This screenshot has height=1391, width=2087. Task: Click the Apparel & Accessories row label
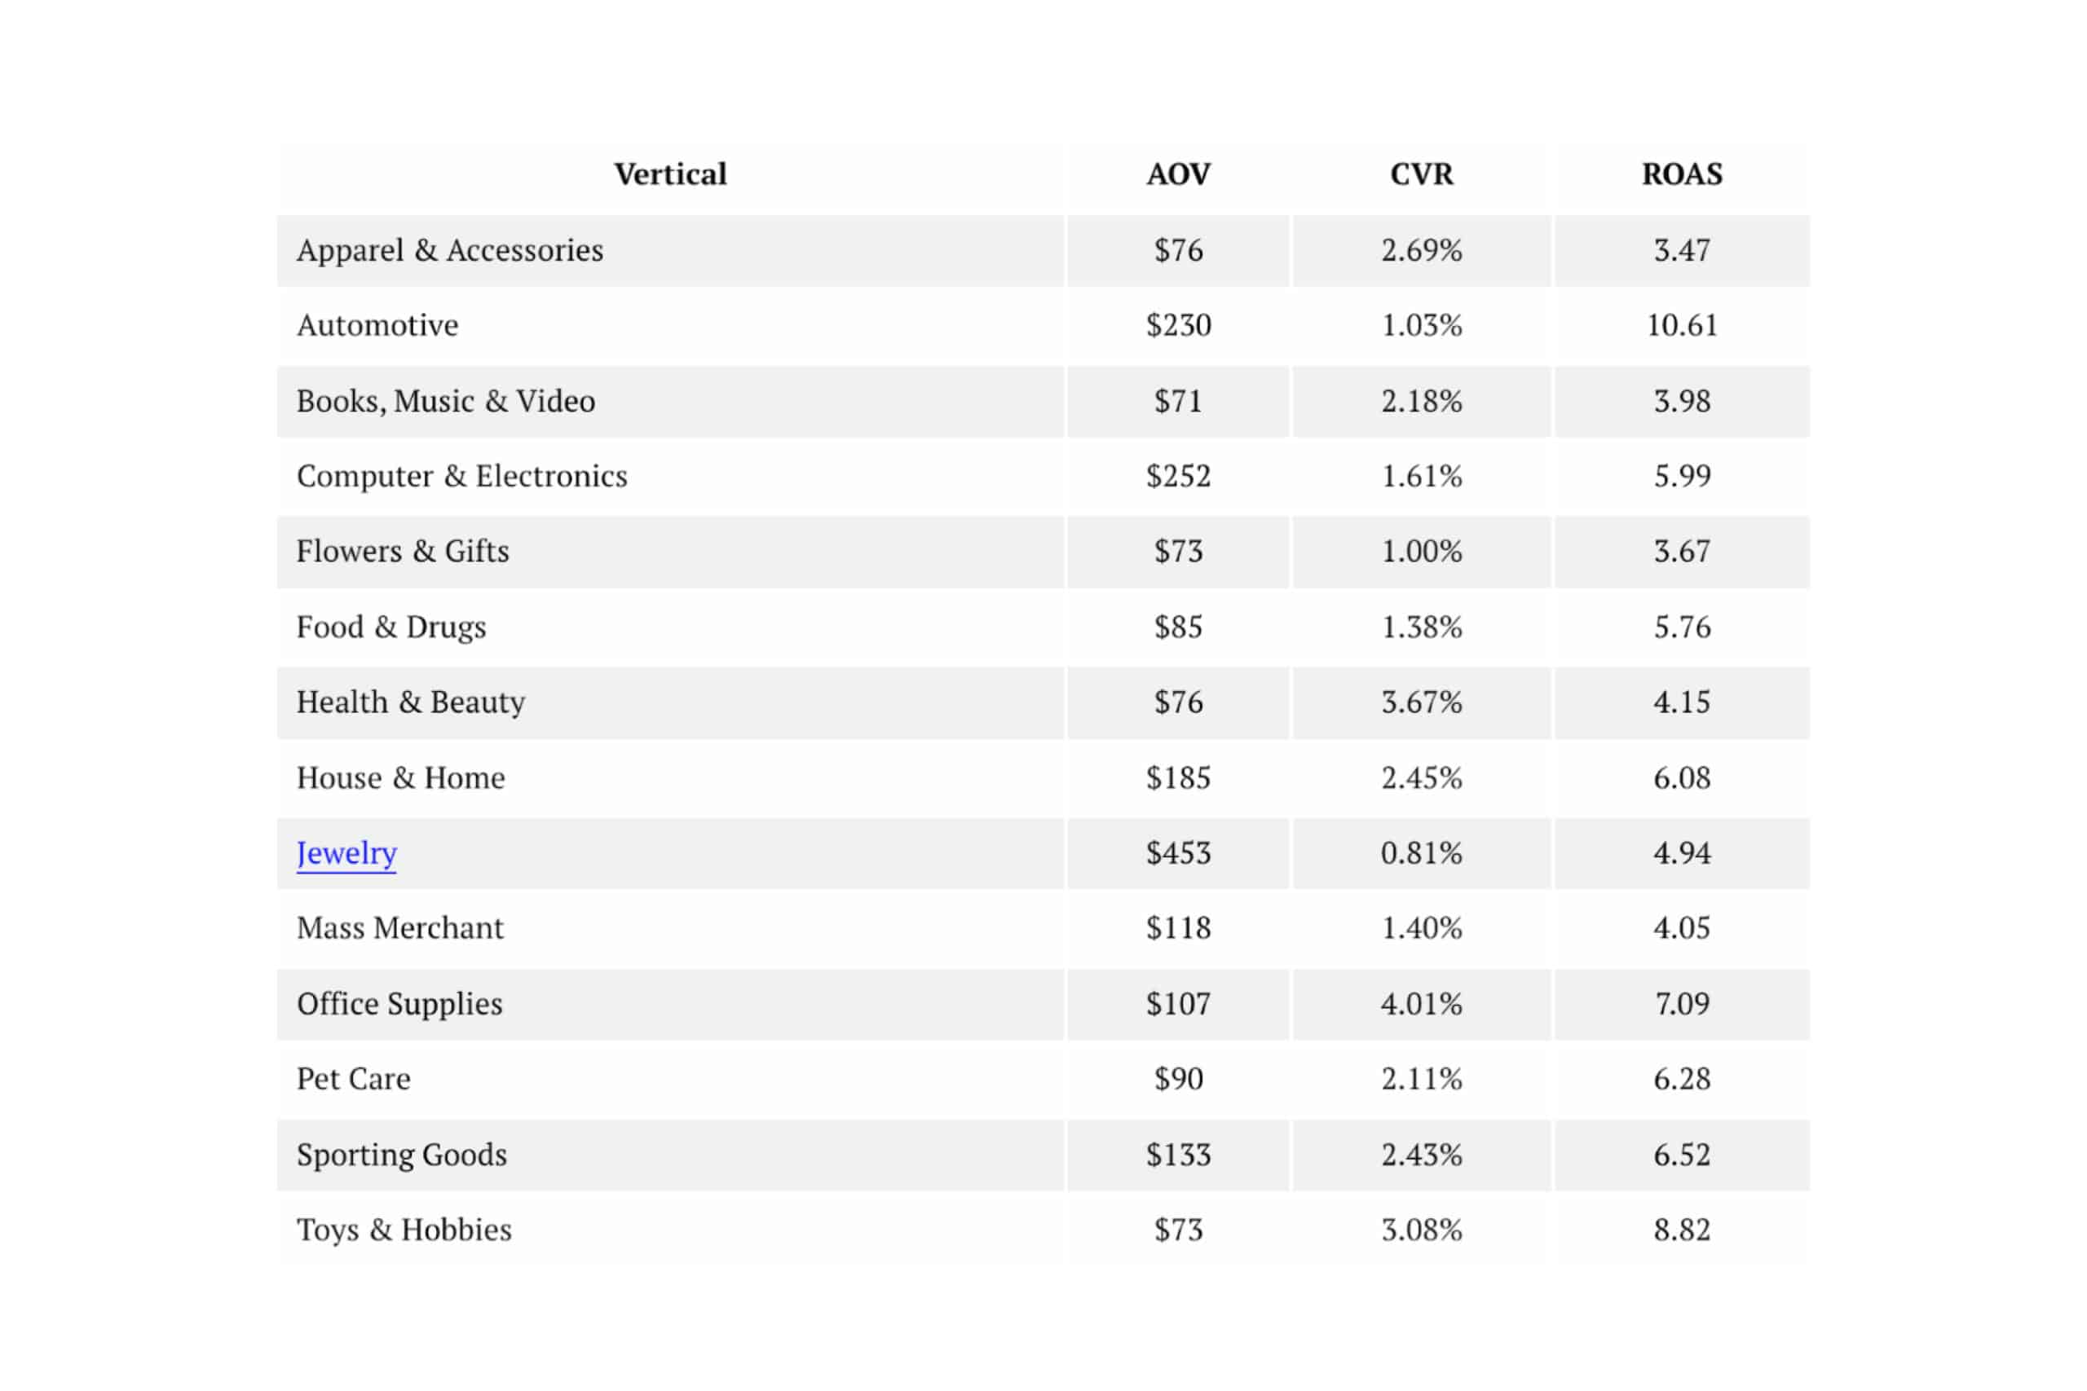[450, 250]
